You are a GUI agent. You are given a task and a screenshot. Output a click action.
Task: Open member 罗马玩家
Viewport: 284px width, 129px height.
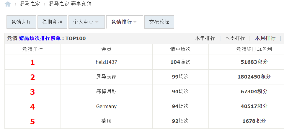point(106,77)
